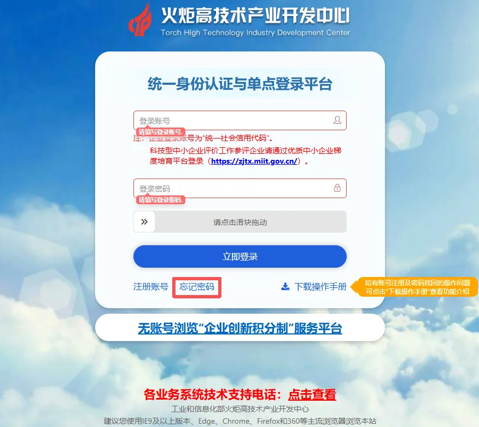Click the 火炬高技术产业开发中心 header title
This screenshot has height=427, width=479.
tap(255, 16)
